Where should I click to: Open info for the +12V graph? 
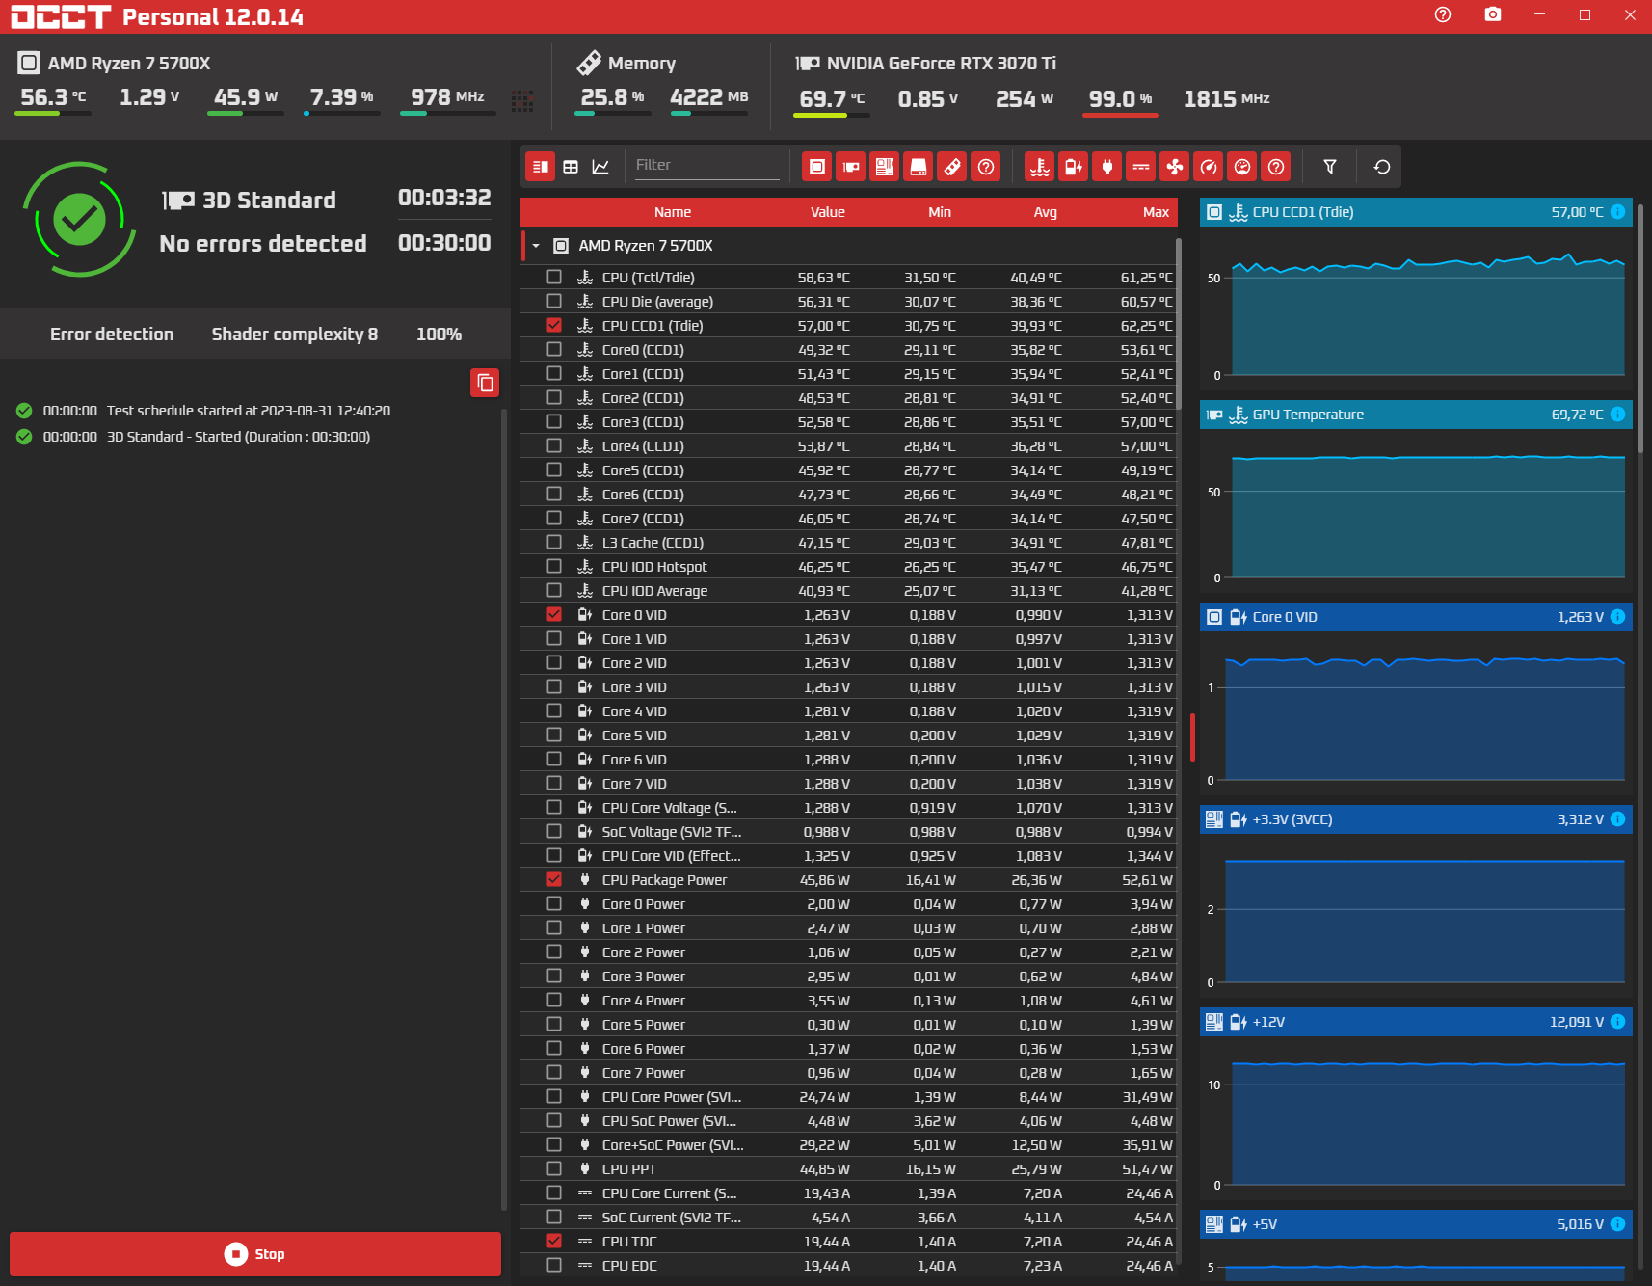(x=1618, y=1022)
